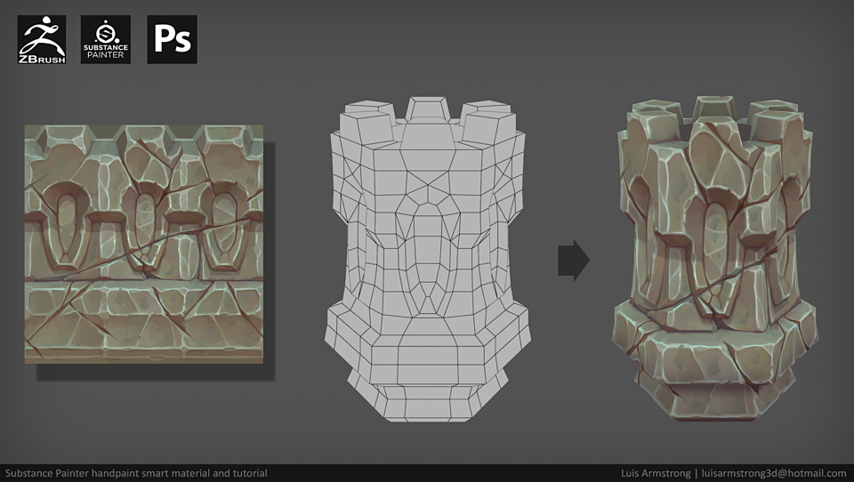Click the left arch in the texture sheet

pyautogui.click(x=67, y=227)
